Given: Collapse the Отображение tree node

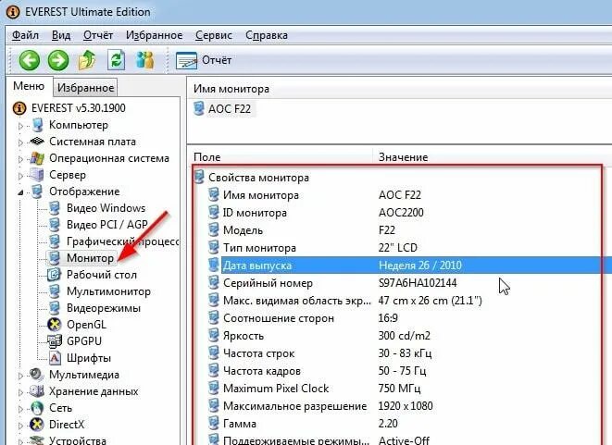Looking at the screenshot, I should [x=20, y=192].
